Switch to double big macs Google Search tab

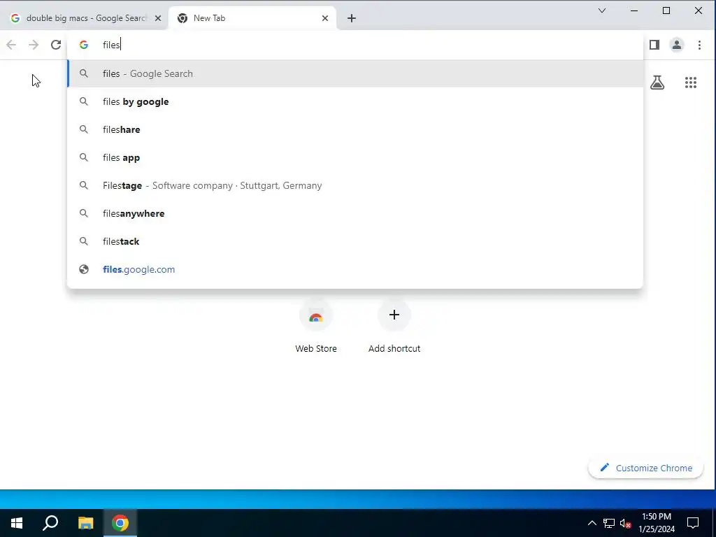pos(85,18)
